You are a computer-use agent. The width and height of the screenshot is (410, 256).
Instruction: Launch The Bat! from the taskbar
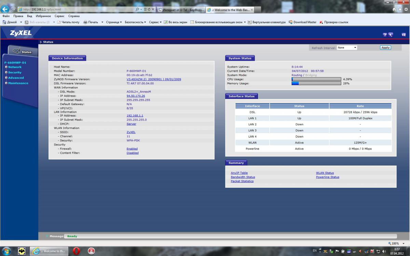click(22, 251)
